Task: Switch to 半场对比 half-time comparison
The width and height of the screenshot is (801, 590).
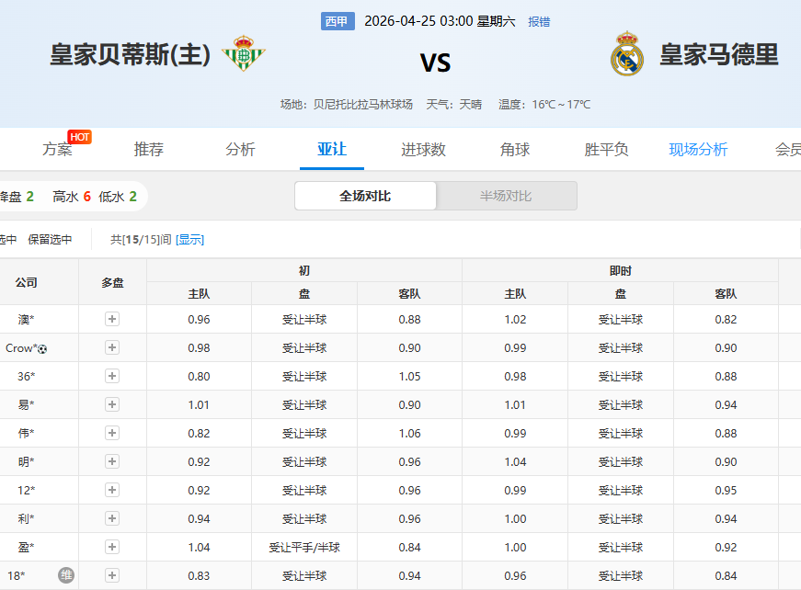Action: tap(506, 196)
